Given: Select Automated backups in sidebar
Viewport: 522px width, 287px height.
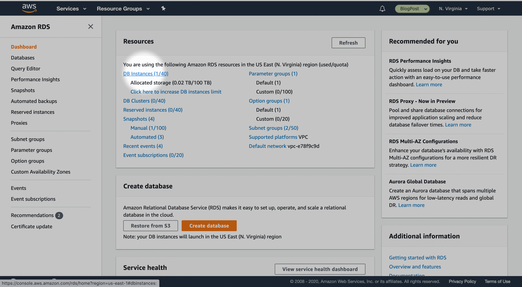Looking at the screenshot, I should click(x=34, y=101).
